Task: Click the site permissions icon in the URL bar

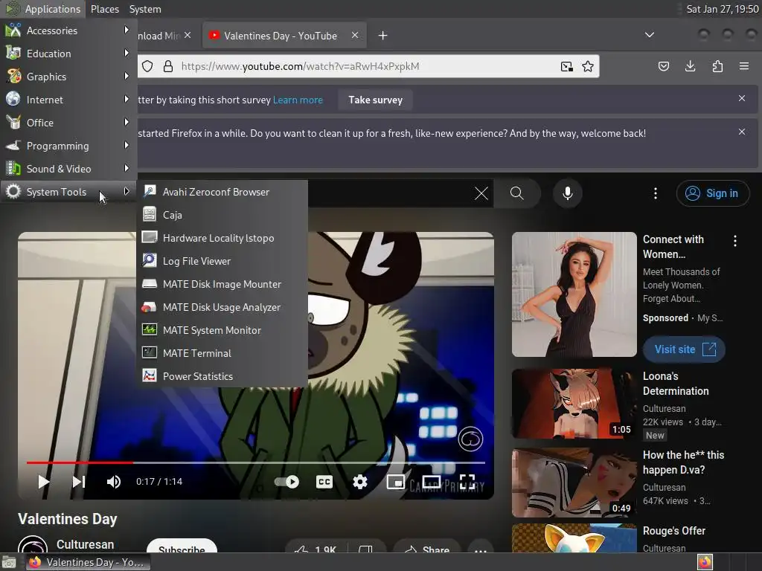Action: coord(566,66)
